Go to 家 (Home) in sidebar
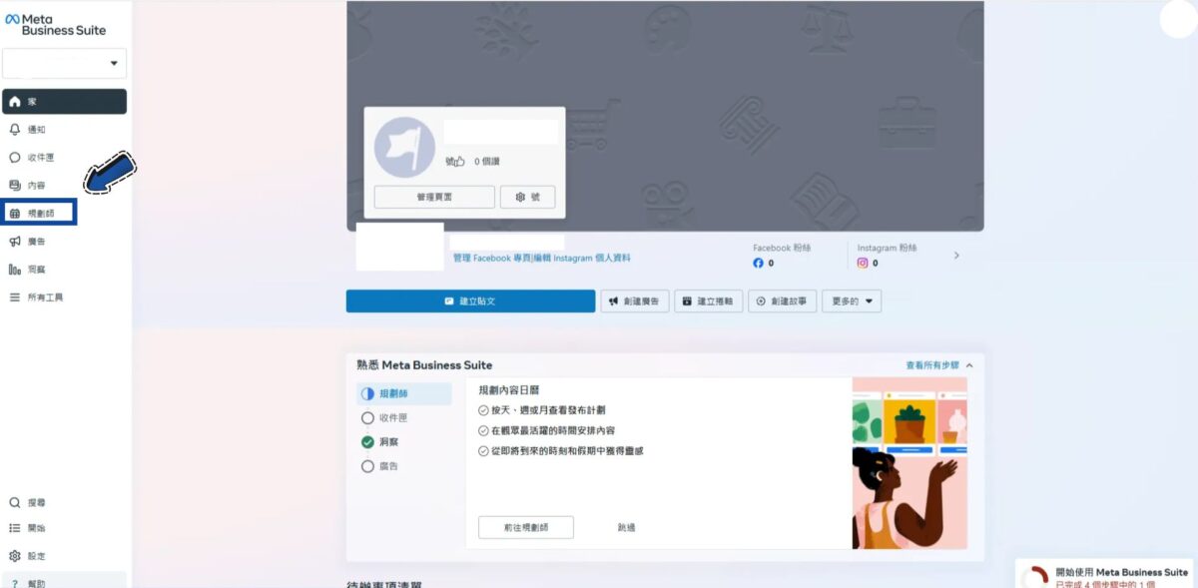The image size is (1198, 588). [x=65, y=101]
